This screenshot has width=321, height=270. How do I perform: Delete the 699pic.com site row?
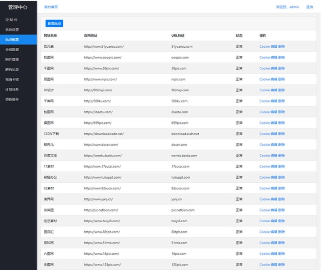[281, 123]
